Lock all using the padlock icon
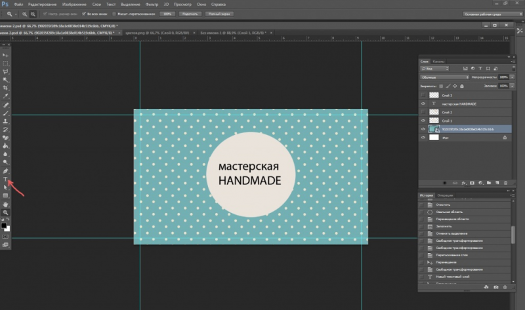525x310 pixels. coord(462,85)
